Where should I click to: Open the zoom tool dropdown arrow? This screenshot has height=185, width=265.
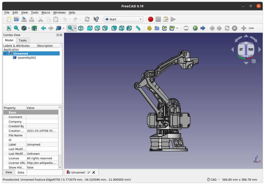75,28
